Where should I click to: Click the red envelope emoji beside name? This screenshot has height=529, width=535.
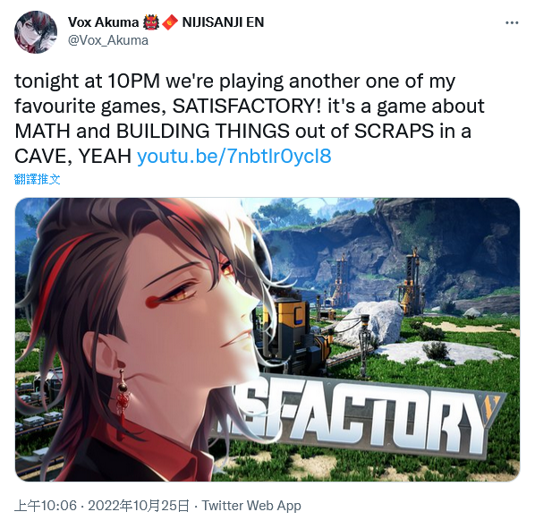[x=170, y=22]
